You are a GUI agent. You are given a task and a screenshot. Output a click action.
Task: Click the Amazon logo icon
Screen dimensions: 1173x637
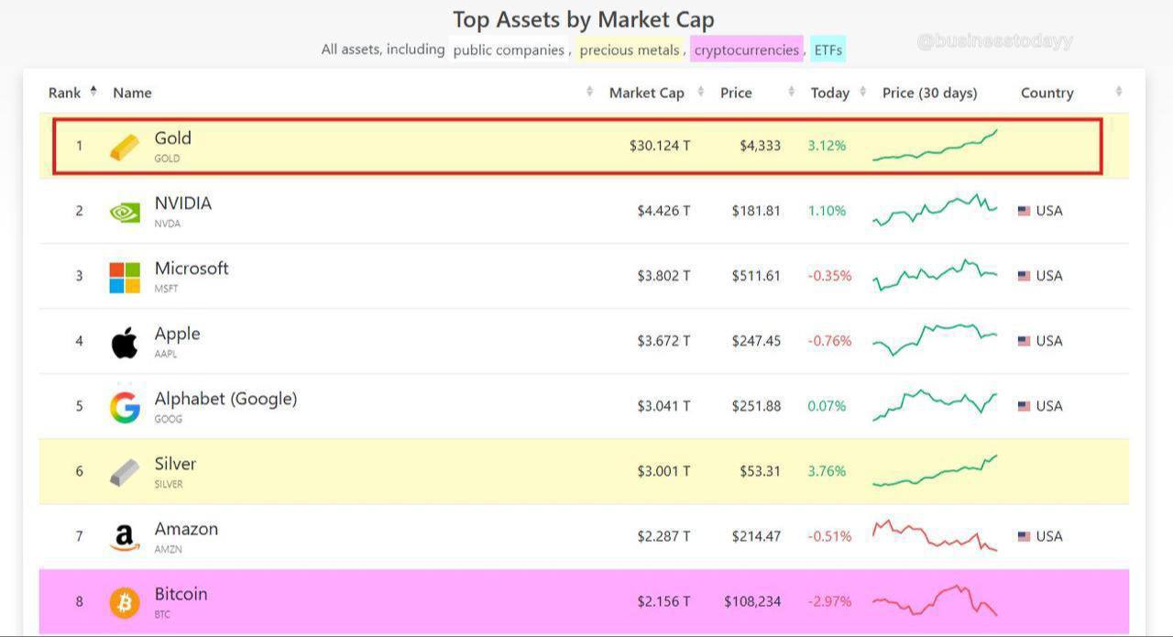(x=125, y=537)
